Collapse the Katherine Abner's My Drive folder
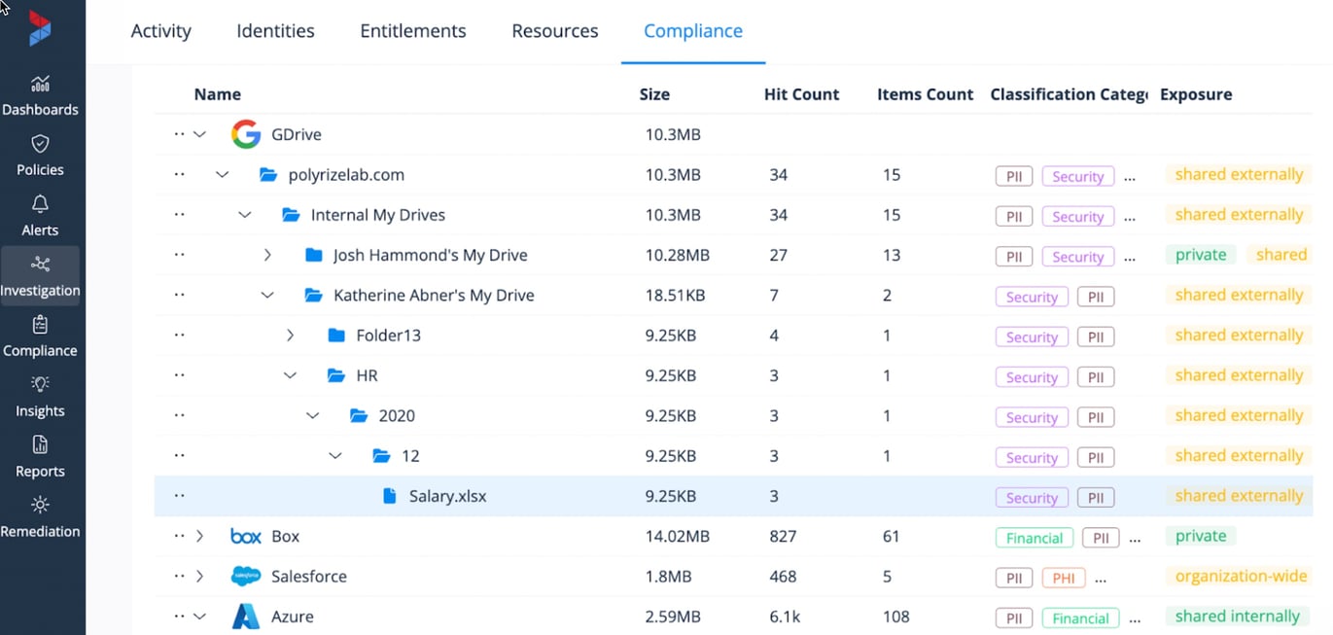Image resolution: width=1333 pixels, height=635 pixels. 267,295
